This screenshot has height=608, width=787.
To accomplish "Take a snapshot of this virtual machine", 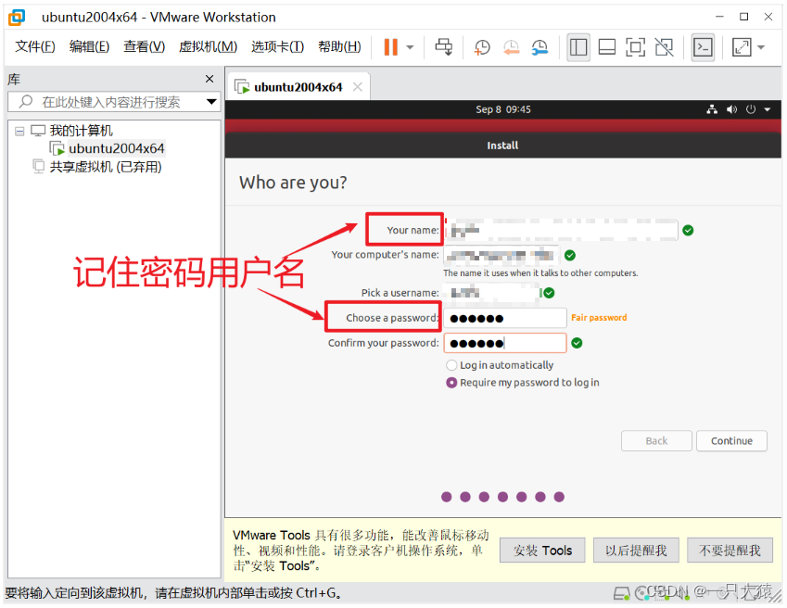I will pyautogui.click(x=482, y=47).
